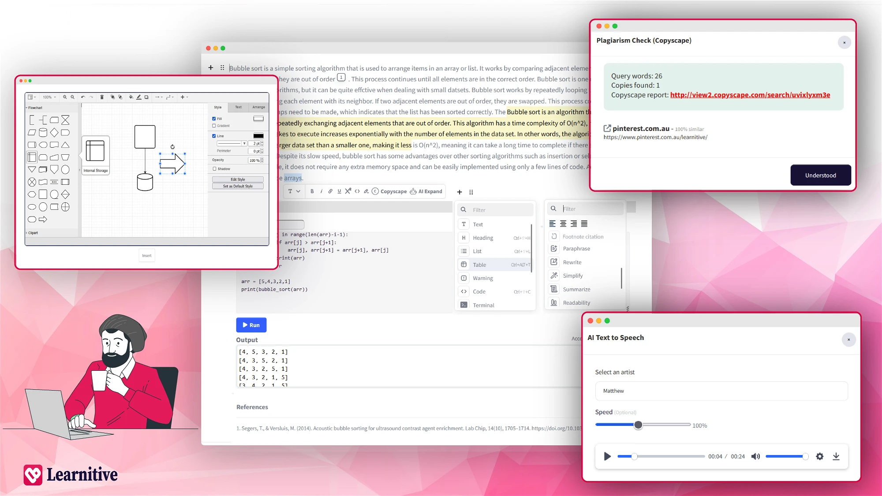The width and height of the screenshot is (882, 496).
Task: Open the plus insert dropdown in diagram toolbar
Action: tap(184, 97)
